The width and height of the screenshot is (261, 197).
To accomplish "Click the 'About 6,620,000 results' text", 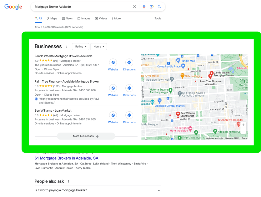I will click(x=59, y=27).
